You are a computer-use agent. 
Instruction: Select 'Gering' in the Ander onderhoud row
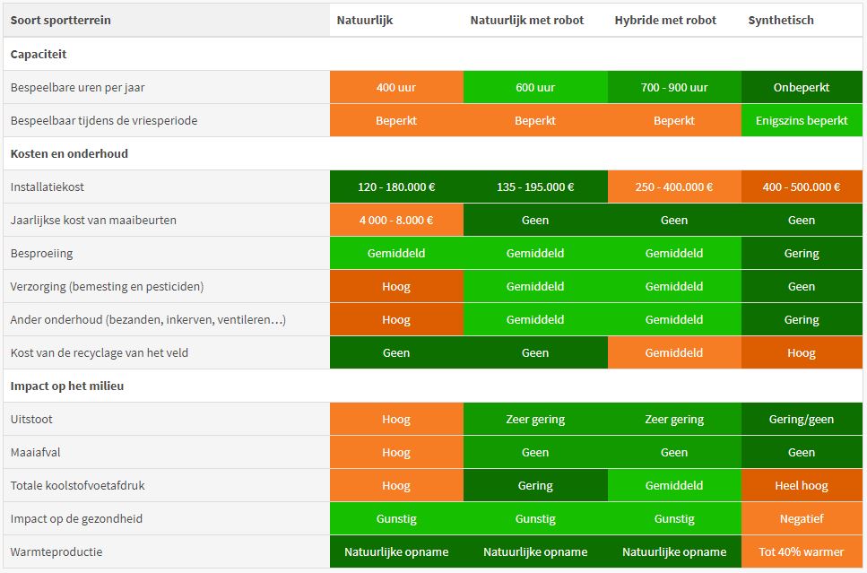coord(802,320)
